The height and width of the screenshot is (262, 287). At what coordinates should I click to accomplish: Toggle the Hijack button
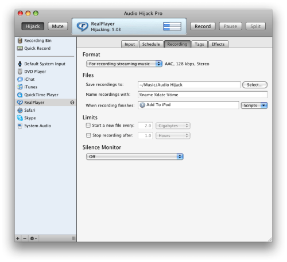33,26
